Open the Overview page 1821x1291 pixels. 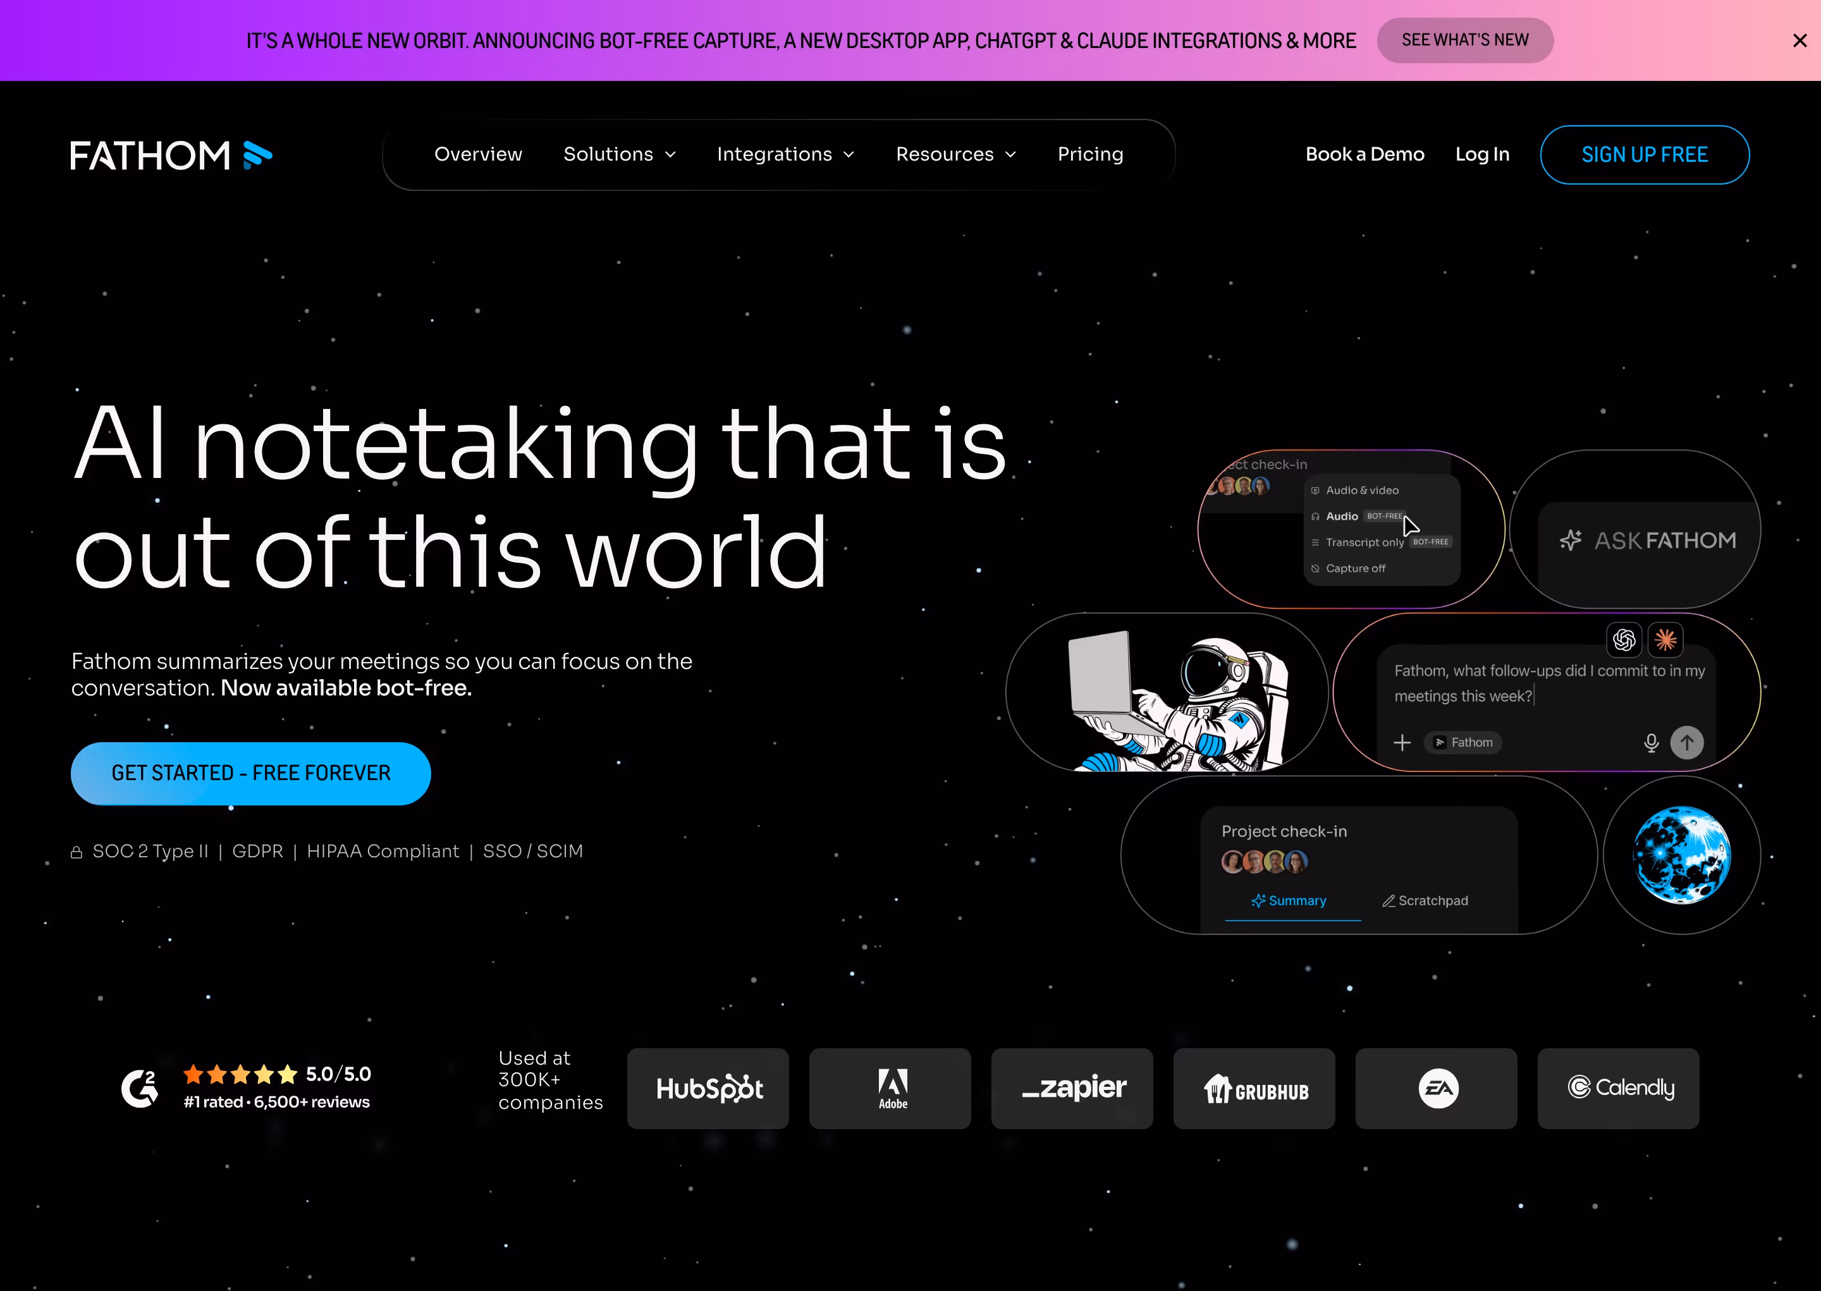(x=478, y=154)
